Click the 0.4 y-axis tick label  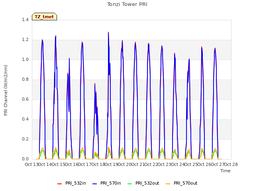click(25, 119)
